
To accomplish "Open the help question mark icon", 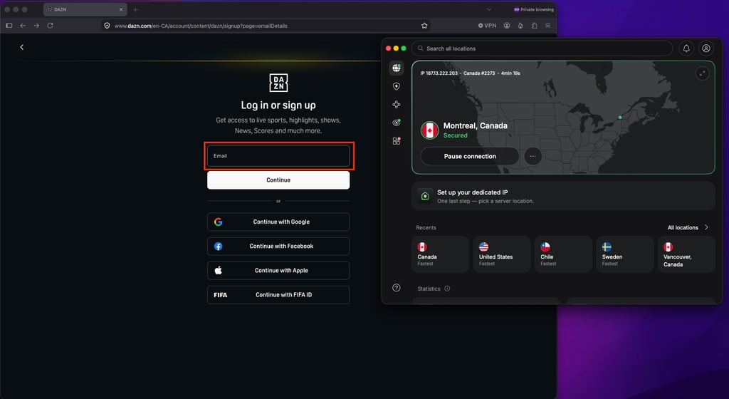I will 396,288.
